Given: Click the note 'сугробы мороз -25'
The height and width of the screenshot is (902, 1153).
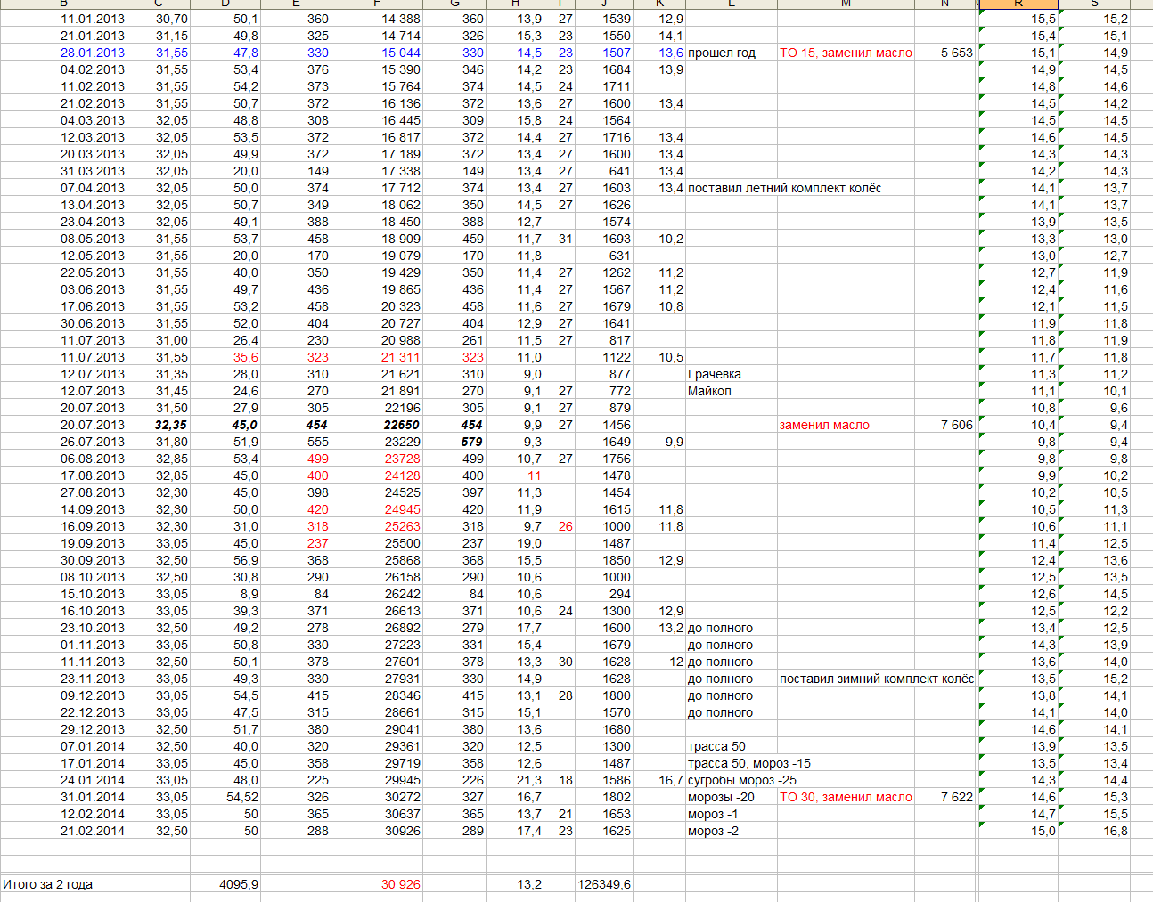Looking at the screenshot, I should tap(742, 780).
